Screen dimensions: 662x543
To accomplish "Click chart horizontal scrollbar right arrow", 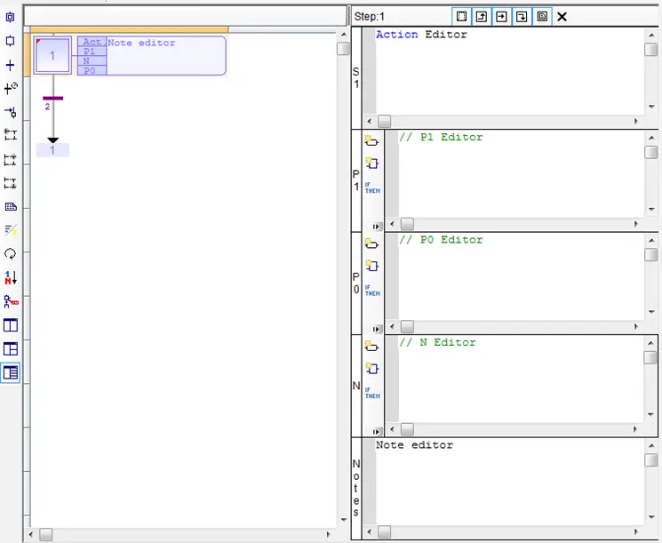I will point(328,534).
